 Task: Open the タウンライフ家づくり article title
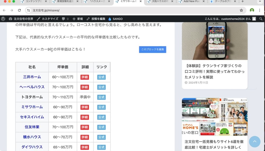click(215, 71)
